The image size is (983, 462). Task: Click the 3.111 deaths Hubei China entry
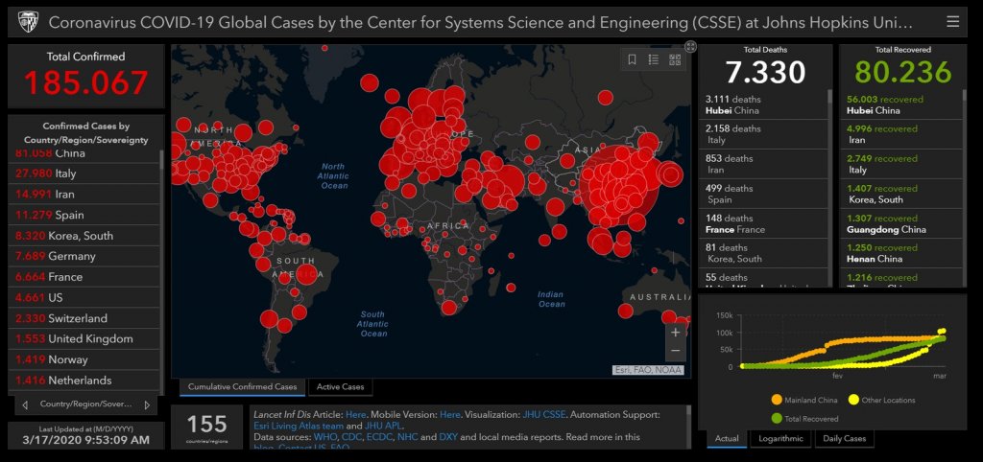[763, 104]
